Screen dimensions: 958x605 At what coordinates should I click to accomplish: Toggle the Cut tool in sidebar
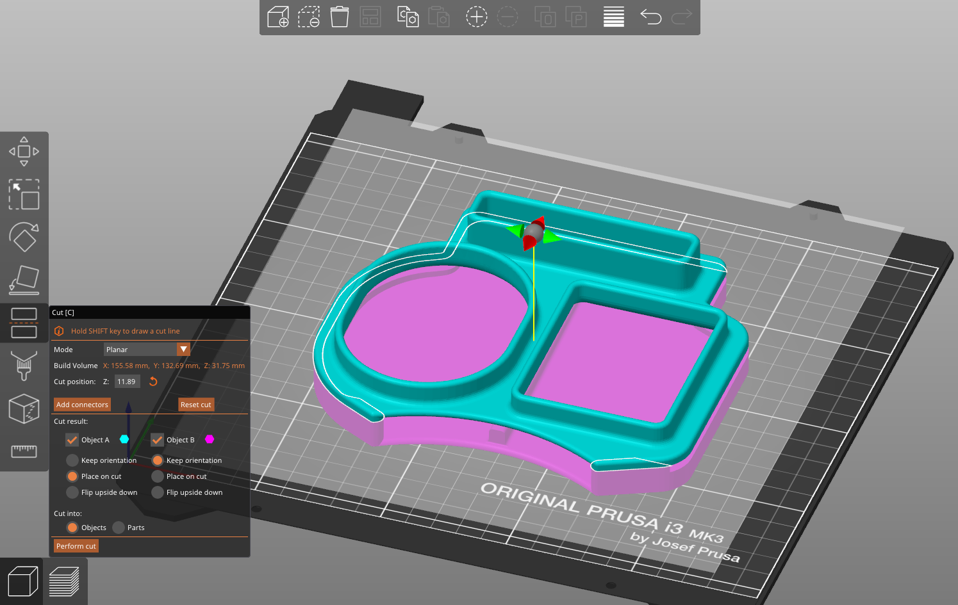pos(24,323)
